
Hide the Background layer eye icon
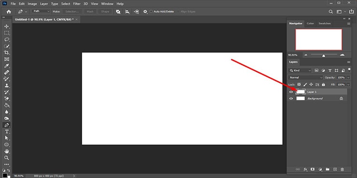291,99
